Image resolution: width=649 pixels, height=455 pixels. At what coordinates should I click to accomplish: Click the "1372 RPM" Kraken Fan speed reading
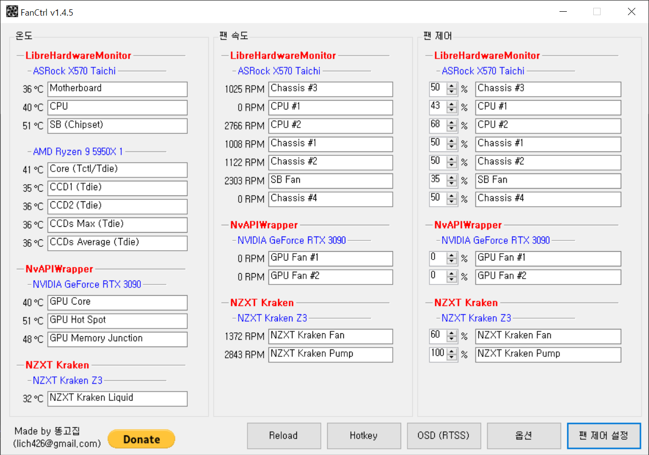245,336
